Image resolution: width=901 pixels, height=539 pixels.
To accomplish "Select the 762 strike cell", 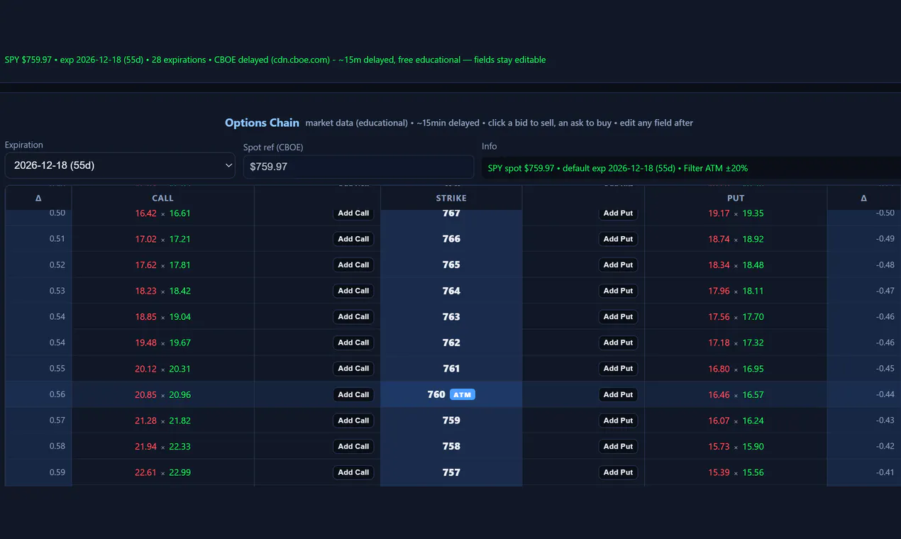I will pos(451,343).
